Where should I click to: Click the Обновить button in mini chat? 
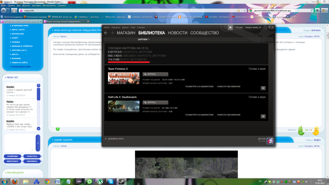pos(32,161)
